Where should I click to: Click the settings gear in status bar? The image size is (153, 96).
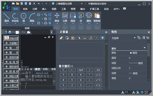(x=142, y=92)
